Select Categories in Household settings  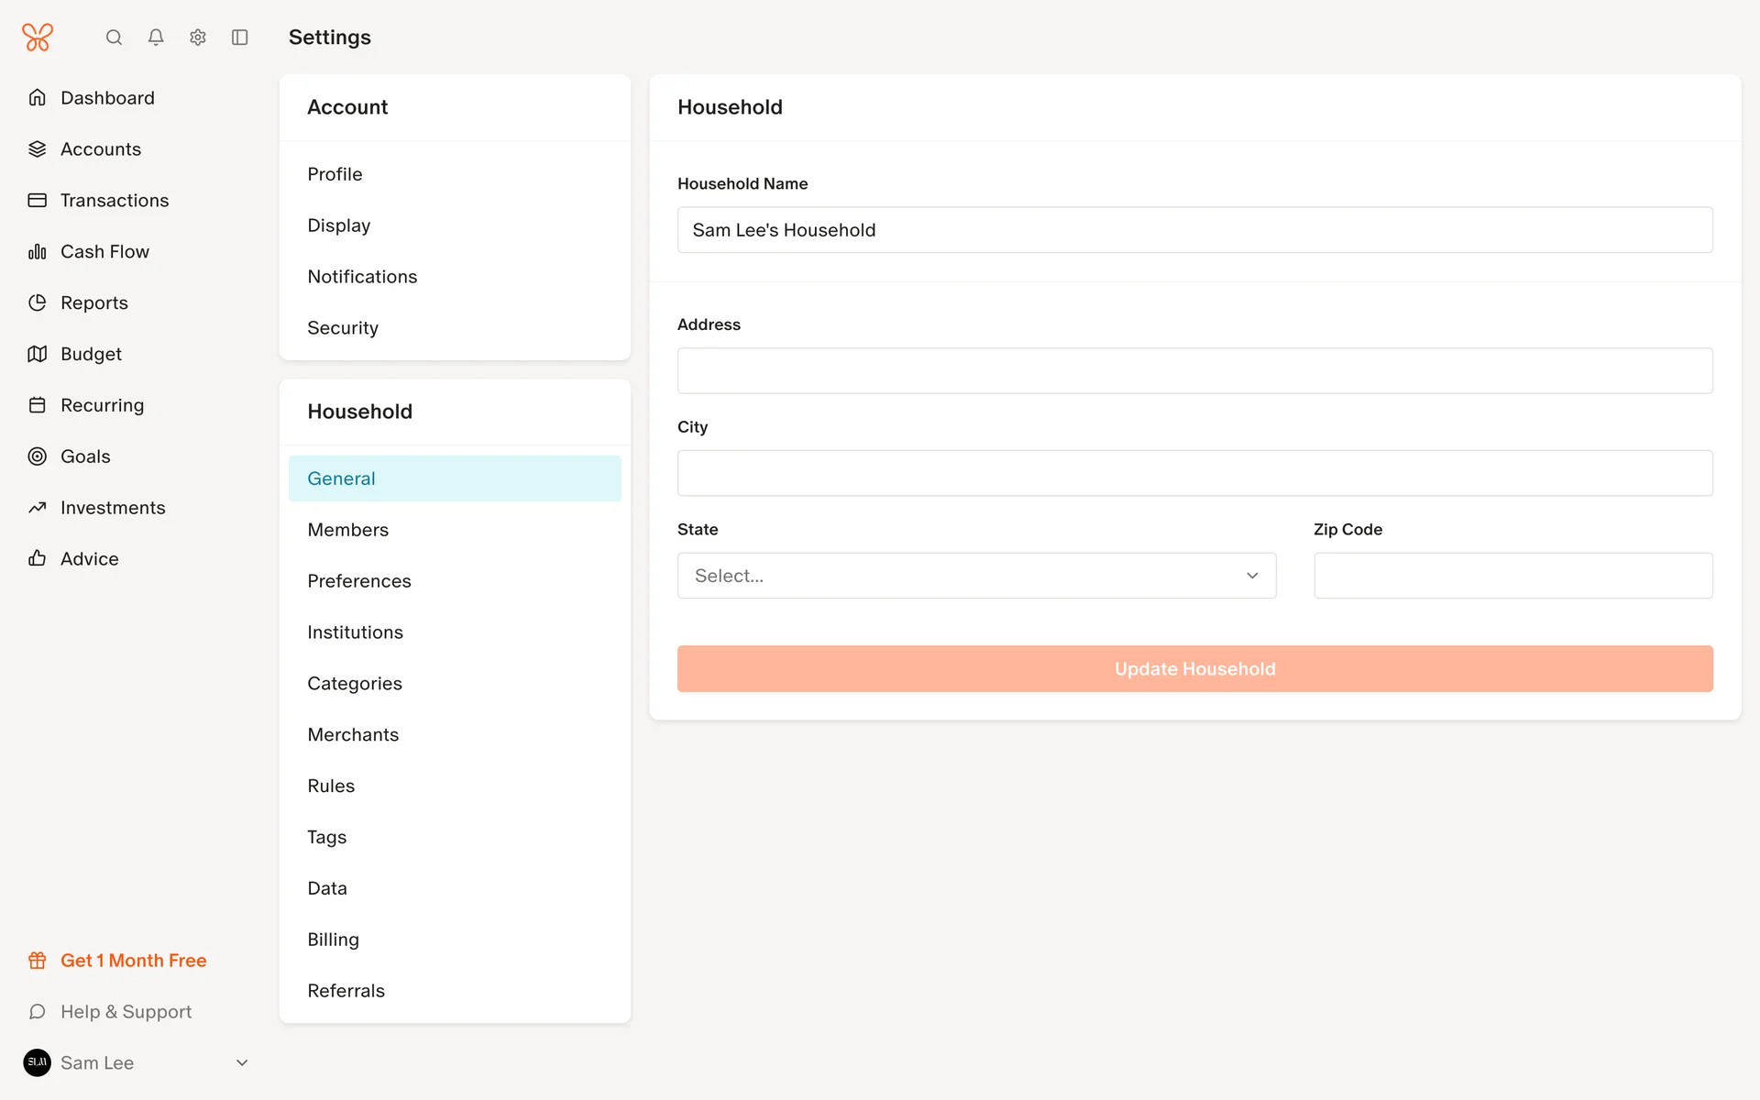click(355, 684)
